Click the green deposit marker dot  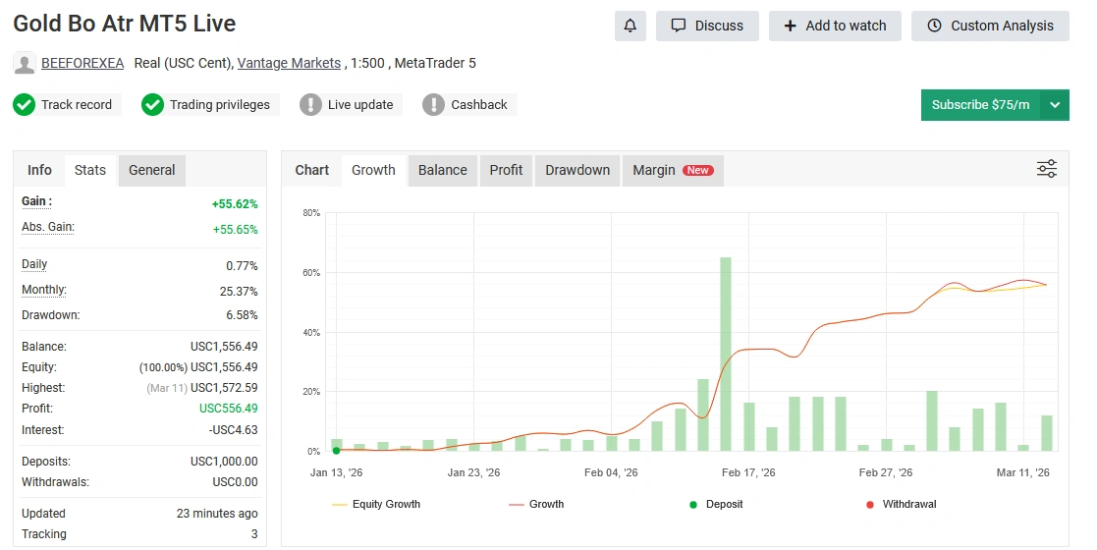tap(337, 451)
